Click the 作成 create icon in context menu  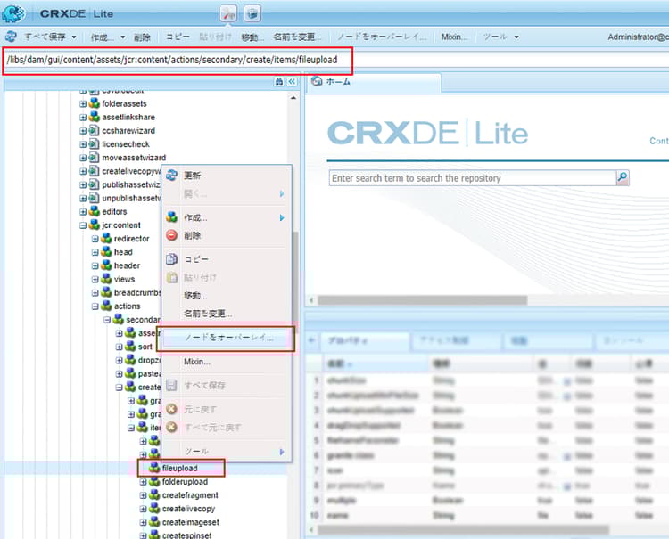tap(172, 217)
